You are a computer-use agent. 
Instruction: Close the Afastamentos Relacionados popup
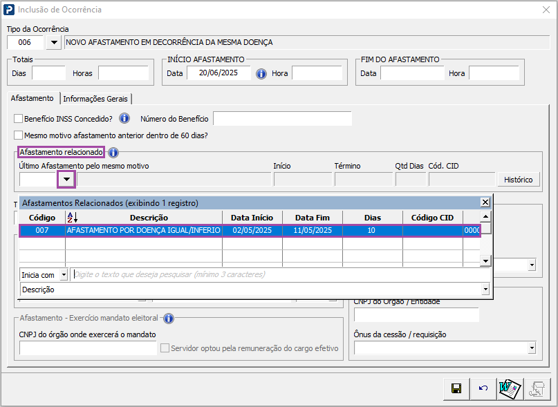[x=485, y=202]
